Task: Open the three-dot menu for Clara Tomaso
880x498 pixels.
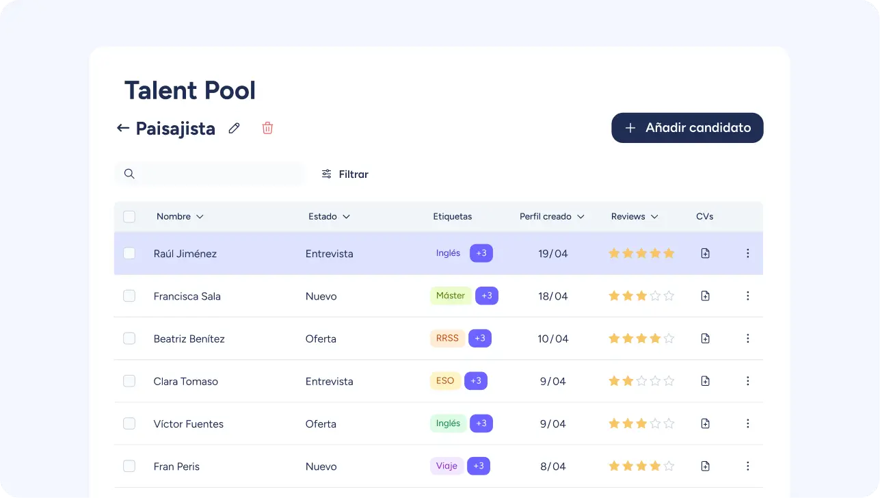Action: point(747,381)
